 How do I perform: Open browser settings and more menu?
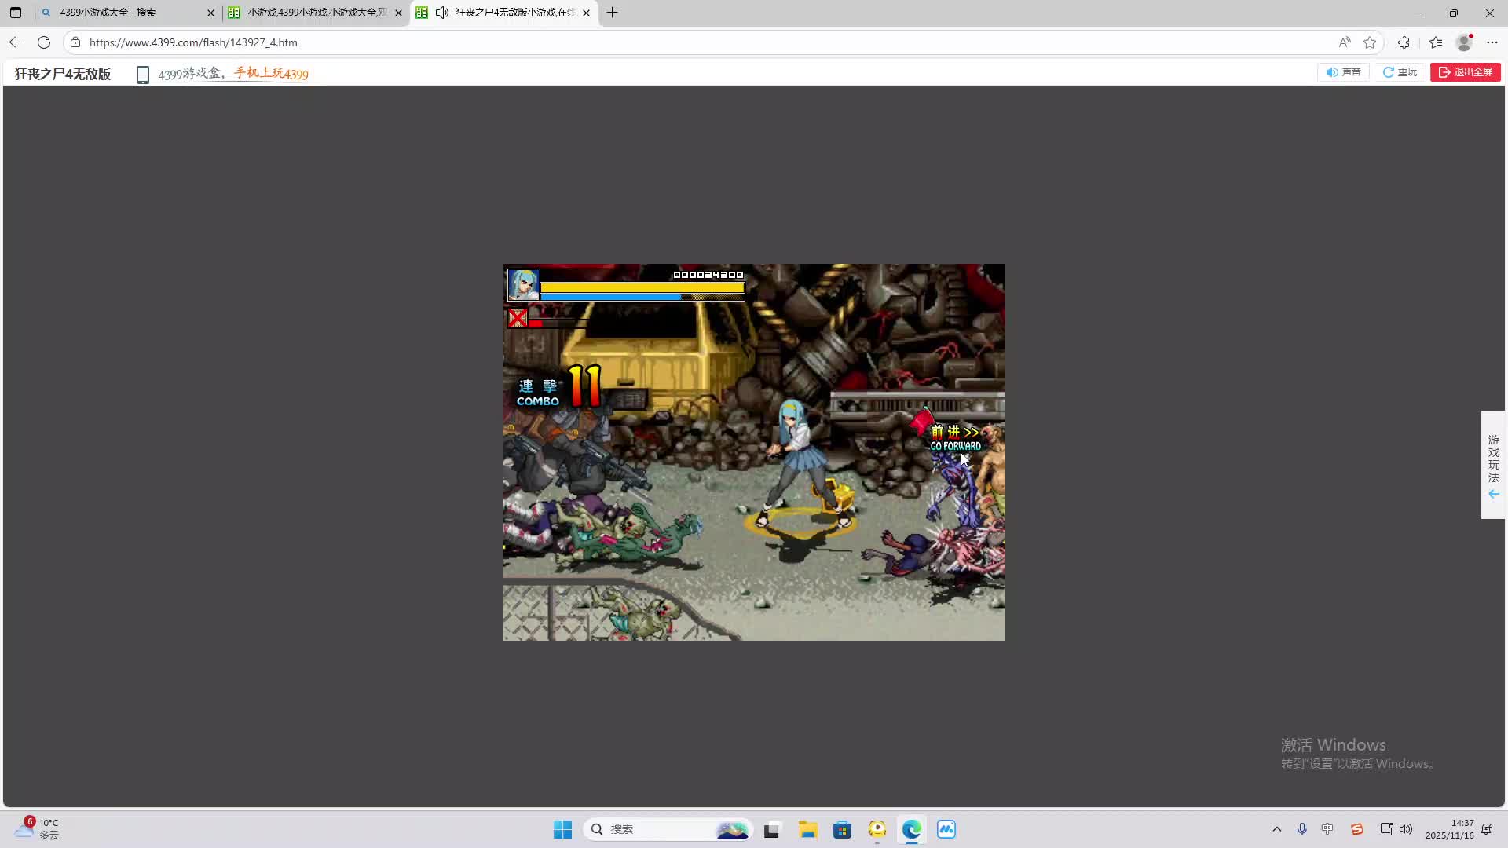tap(1492, 42)
